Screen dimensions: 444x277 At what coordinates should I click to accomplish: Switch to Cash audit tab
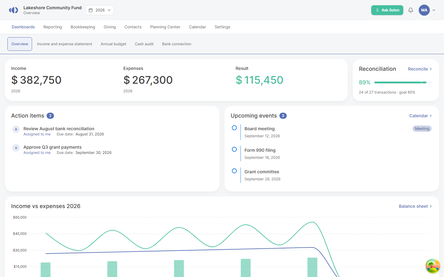[x=144, y=44]
